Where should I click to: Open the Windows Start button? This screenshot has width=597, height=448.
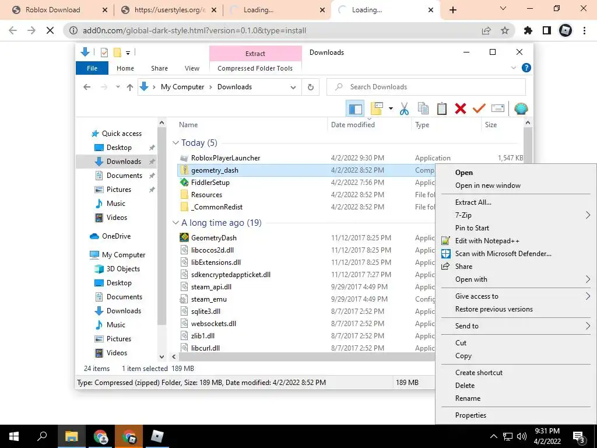14,436
